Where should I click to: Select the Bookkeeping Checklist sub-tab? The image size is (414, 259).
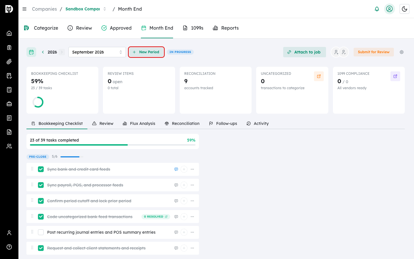coord(57,123)
